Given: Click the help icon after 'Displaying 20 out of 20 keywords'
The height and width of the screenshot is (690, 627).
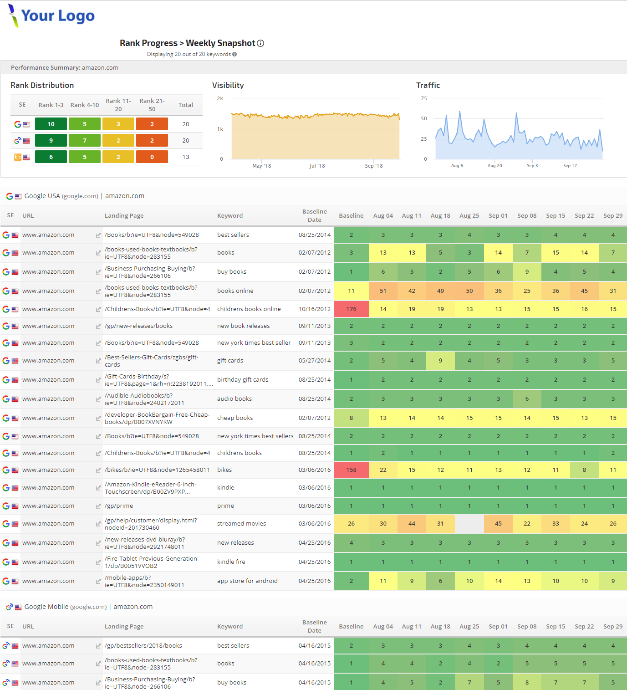Looking at the screenshot, I should click(x=234, y=54).
